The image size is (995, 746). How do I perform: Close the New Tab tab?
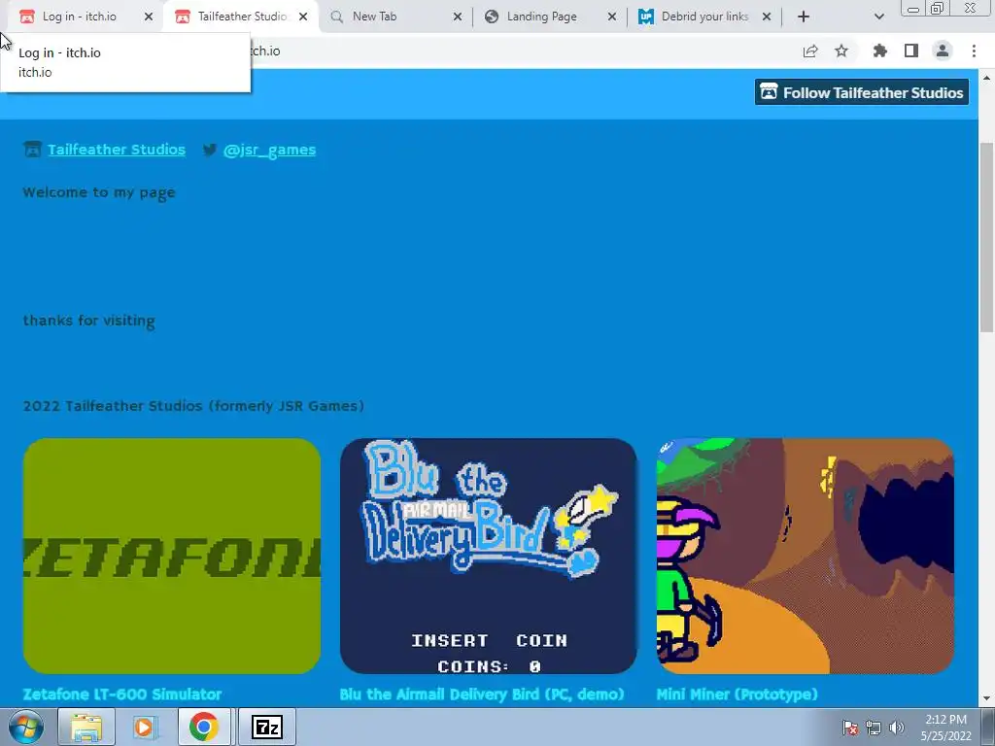pos(458,17)
